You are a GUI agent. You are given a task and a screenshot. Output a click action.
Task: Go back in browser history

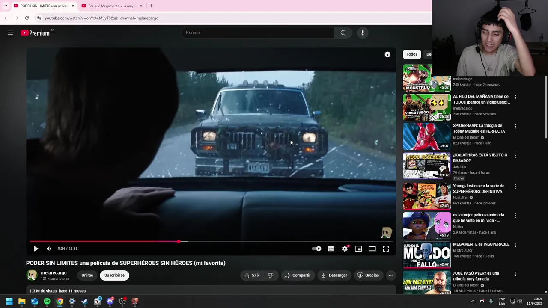tap(6, 18)
